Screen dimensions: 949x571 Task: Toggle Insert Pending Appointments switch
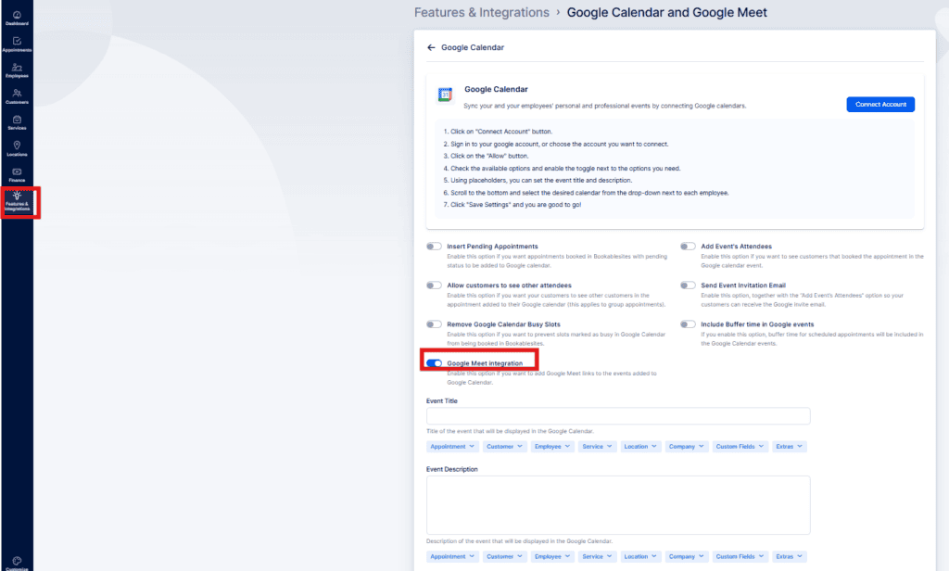click(434, 247)
